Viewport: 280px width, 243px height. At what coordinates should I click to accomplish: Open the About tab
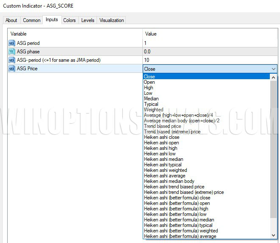pos(11,20)
